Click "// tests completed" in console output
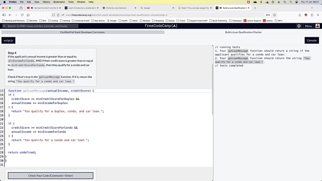The height and width of the screenshot is (181, 322). (x=229, y=66)
